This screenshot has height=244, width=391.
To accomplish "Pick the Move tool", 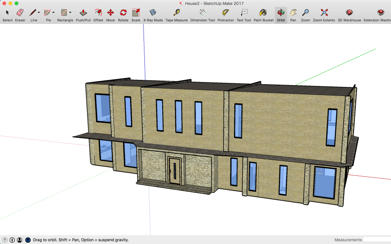I will pos(110,13).
